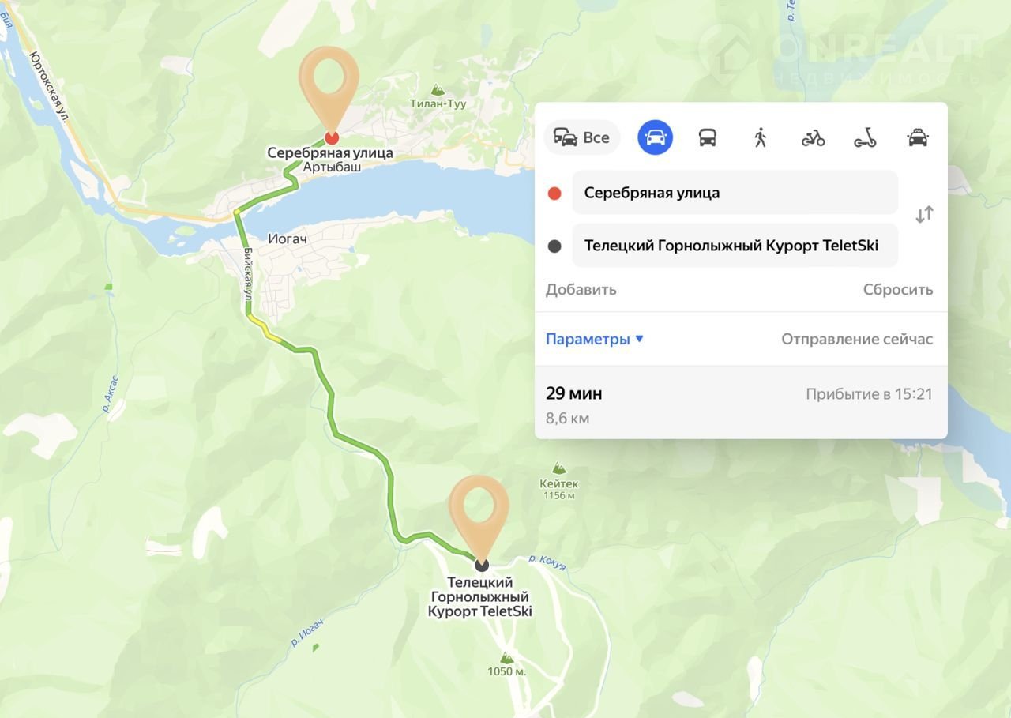Screen dimensions: 1011x718
Task: Click the Кейтек mountain peak icon
Action: [x=559, y=468]
